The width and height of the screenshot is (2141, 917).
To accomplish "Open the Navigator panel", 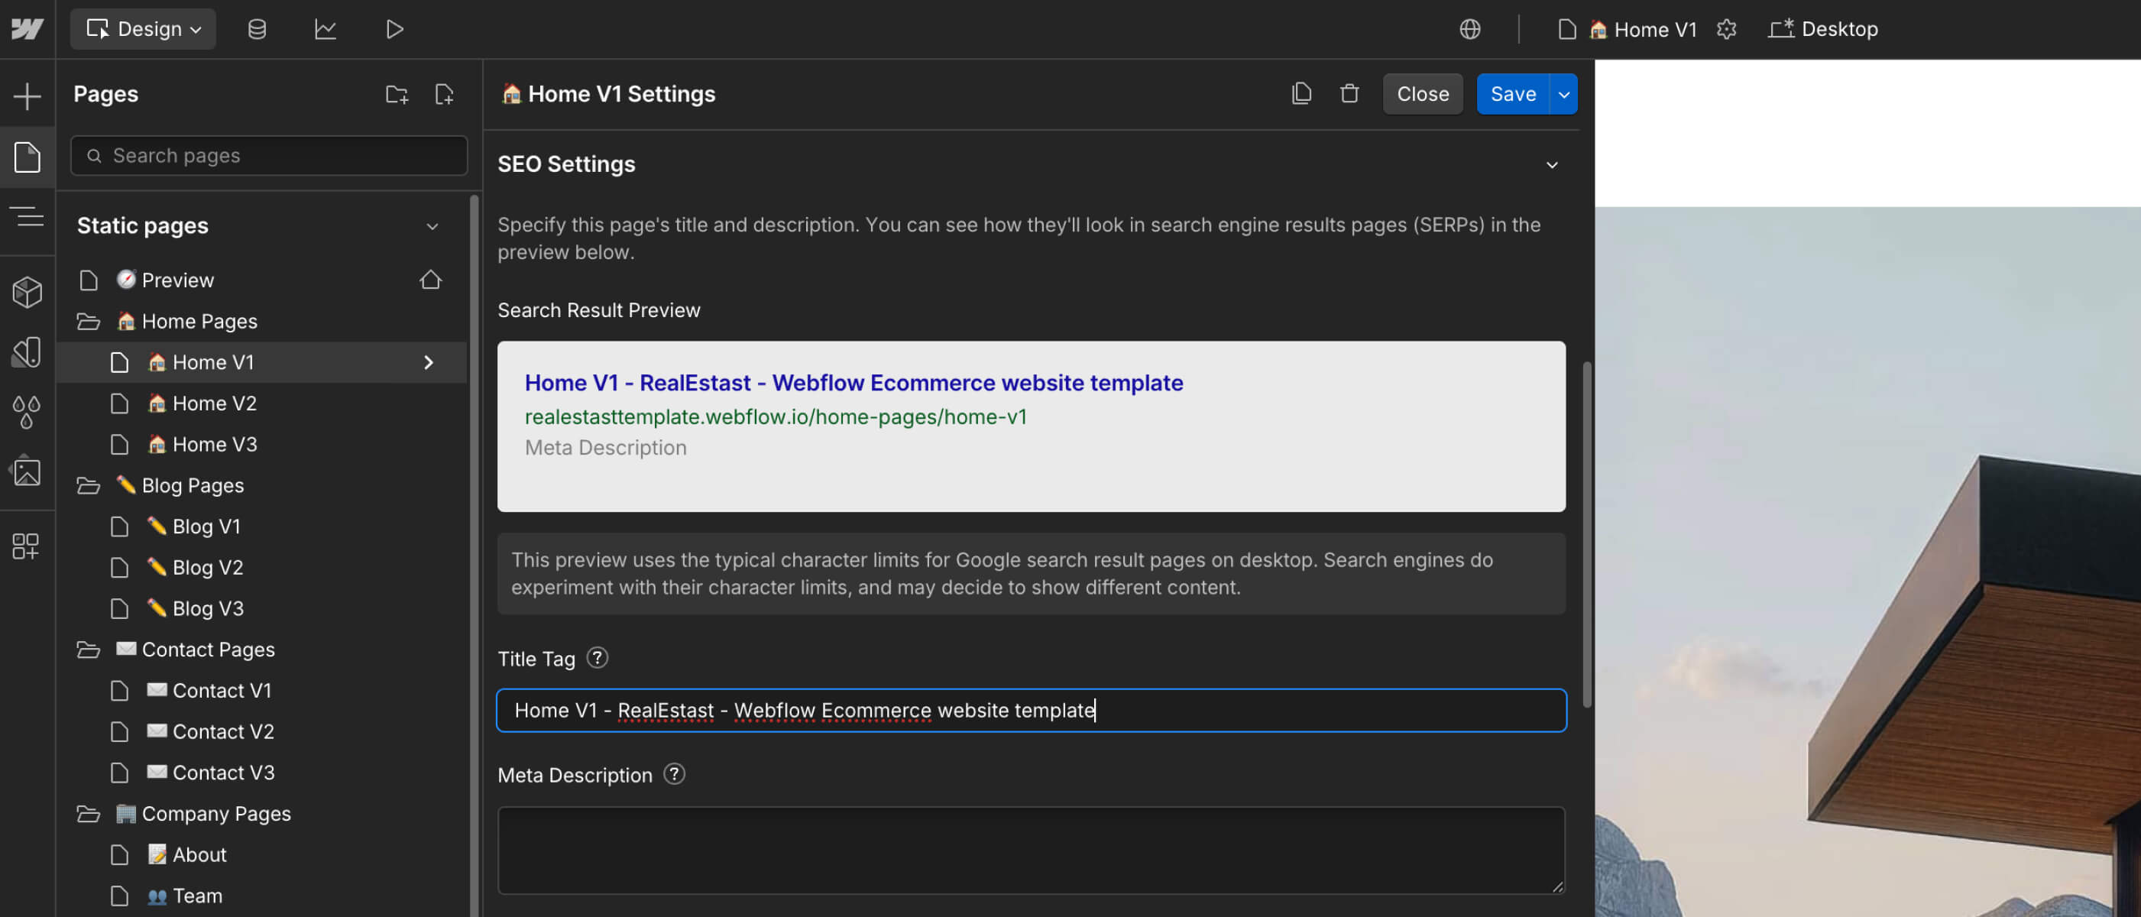I will pos(28,216).
